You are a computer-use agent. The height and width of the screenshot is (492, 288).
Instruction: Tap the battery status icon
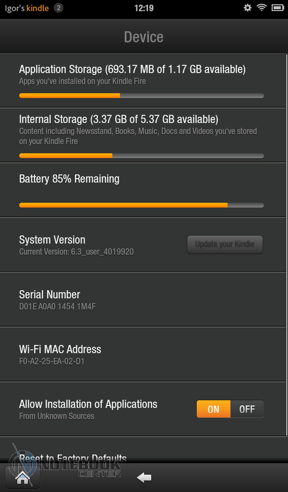pos(278,8)
